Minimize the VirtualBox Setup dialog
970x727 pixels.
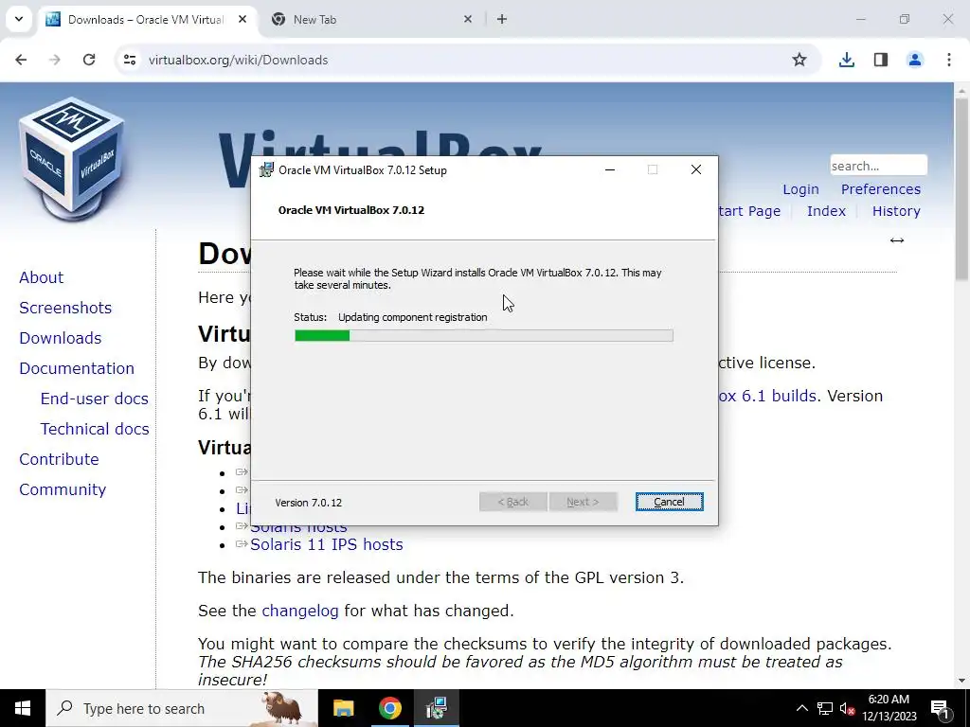pos(610,170)
